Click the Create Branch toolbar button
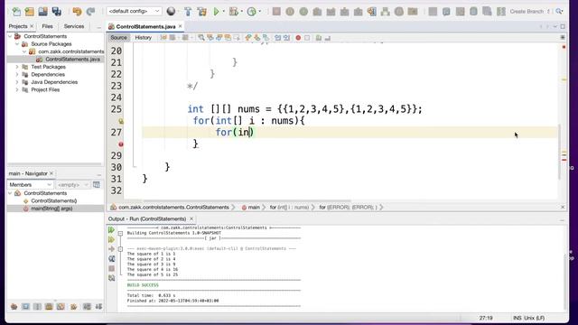 527,12
